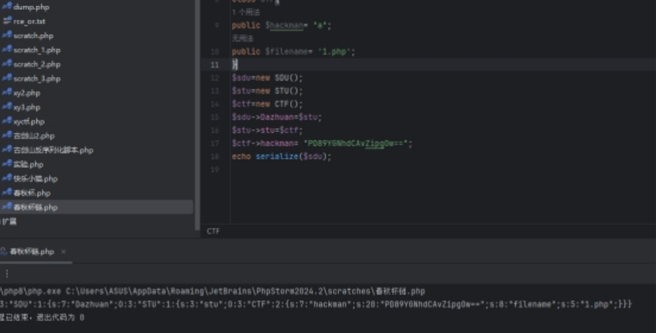Place cursor on the echo serialize line
Image resolution: width=656 pixels, height=333 pixels.
[282, 157]
